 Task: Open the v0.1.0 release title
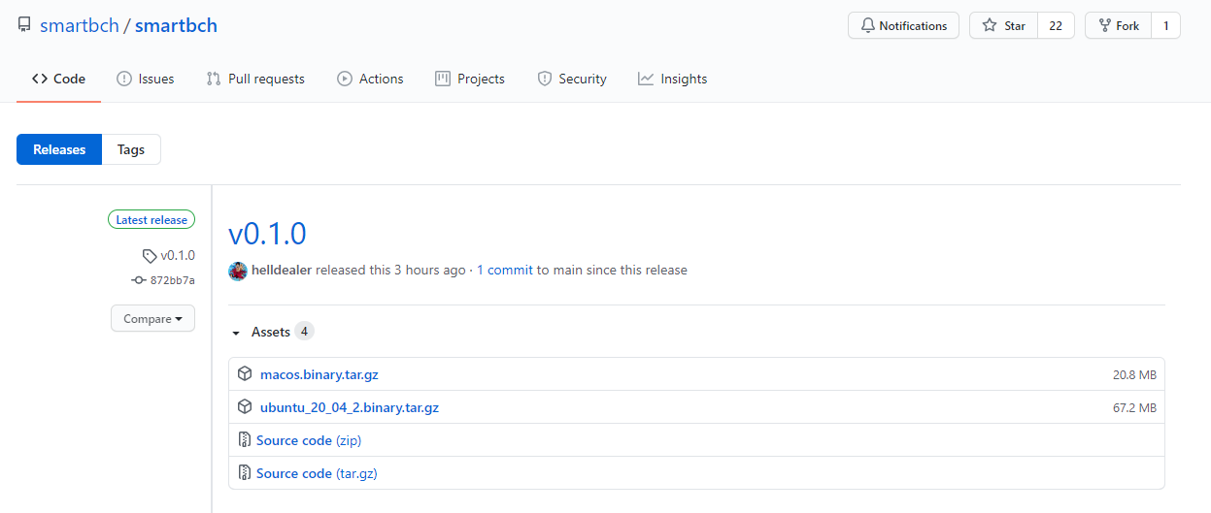[267, 234]
